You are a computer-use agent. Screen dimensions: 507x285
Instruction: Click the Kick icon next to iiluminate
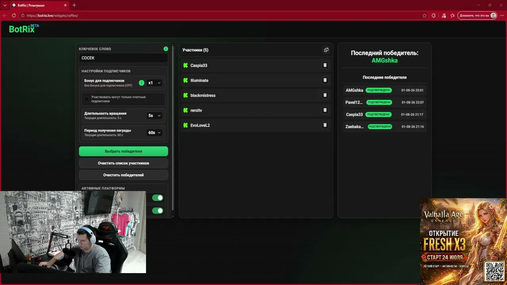(x=185, y=80)
